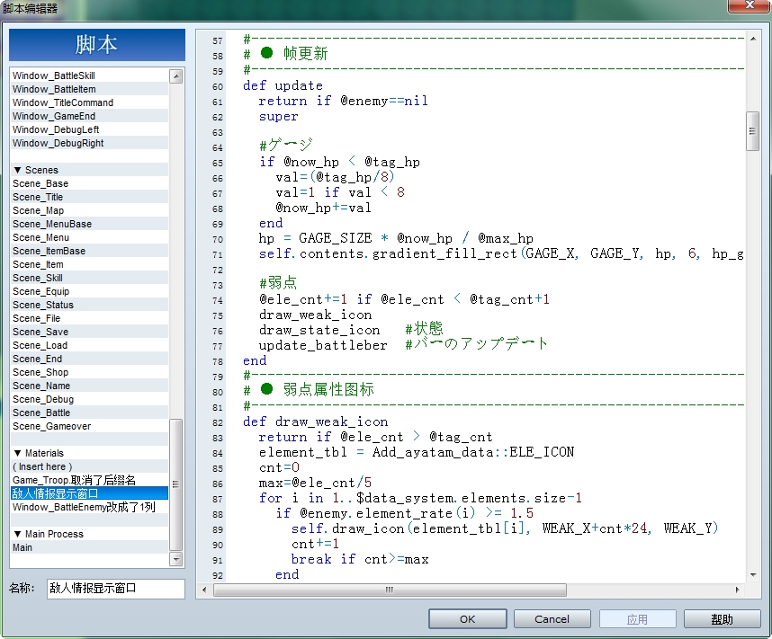This screenshot has width=772, height=639.
Task: Click the script list scrollbar thumb
Action: point(175,484)
